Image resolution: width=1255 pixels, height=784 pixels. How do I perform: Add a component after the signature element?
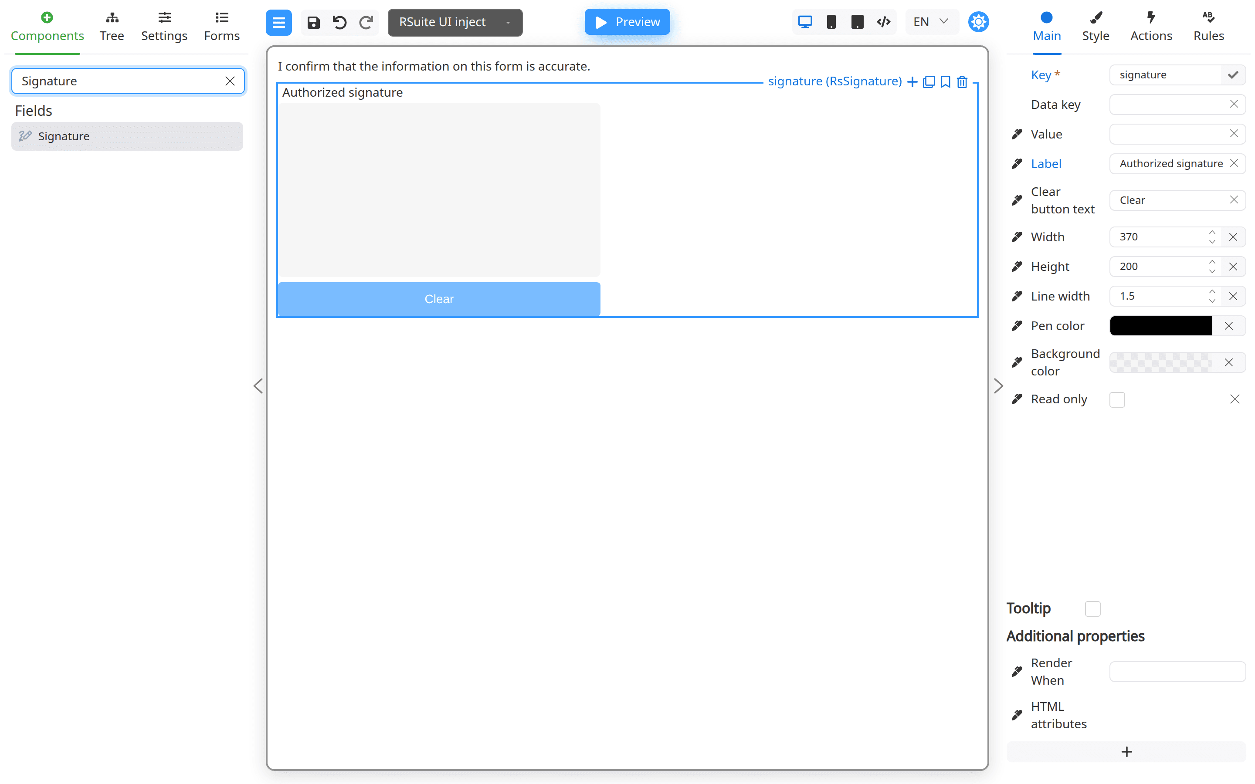click(x=912, y=82)
